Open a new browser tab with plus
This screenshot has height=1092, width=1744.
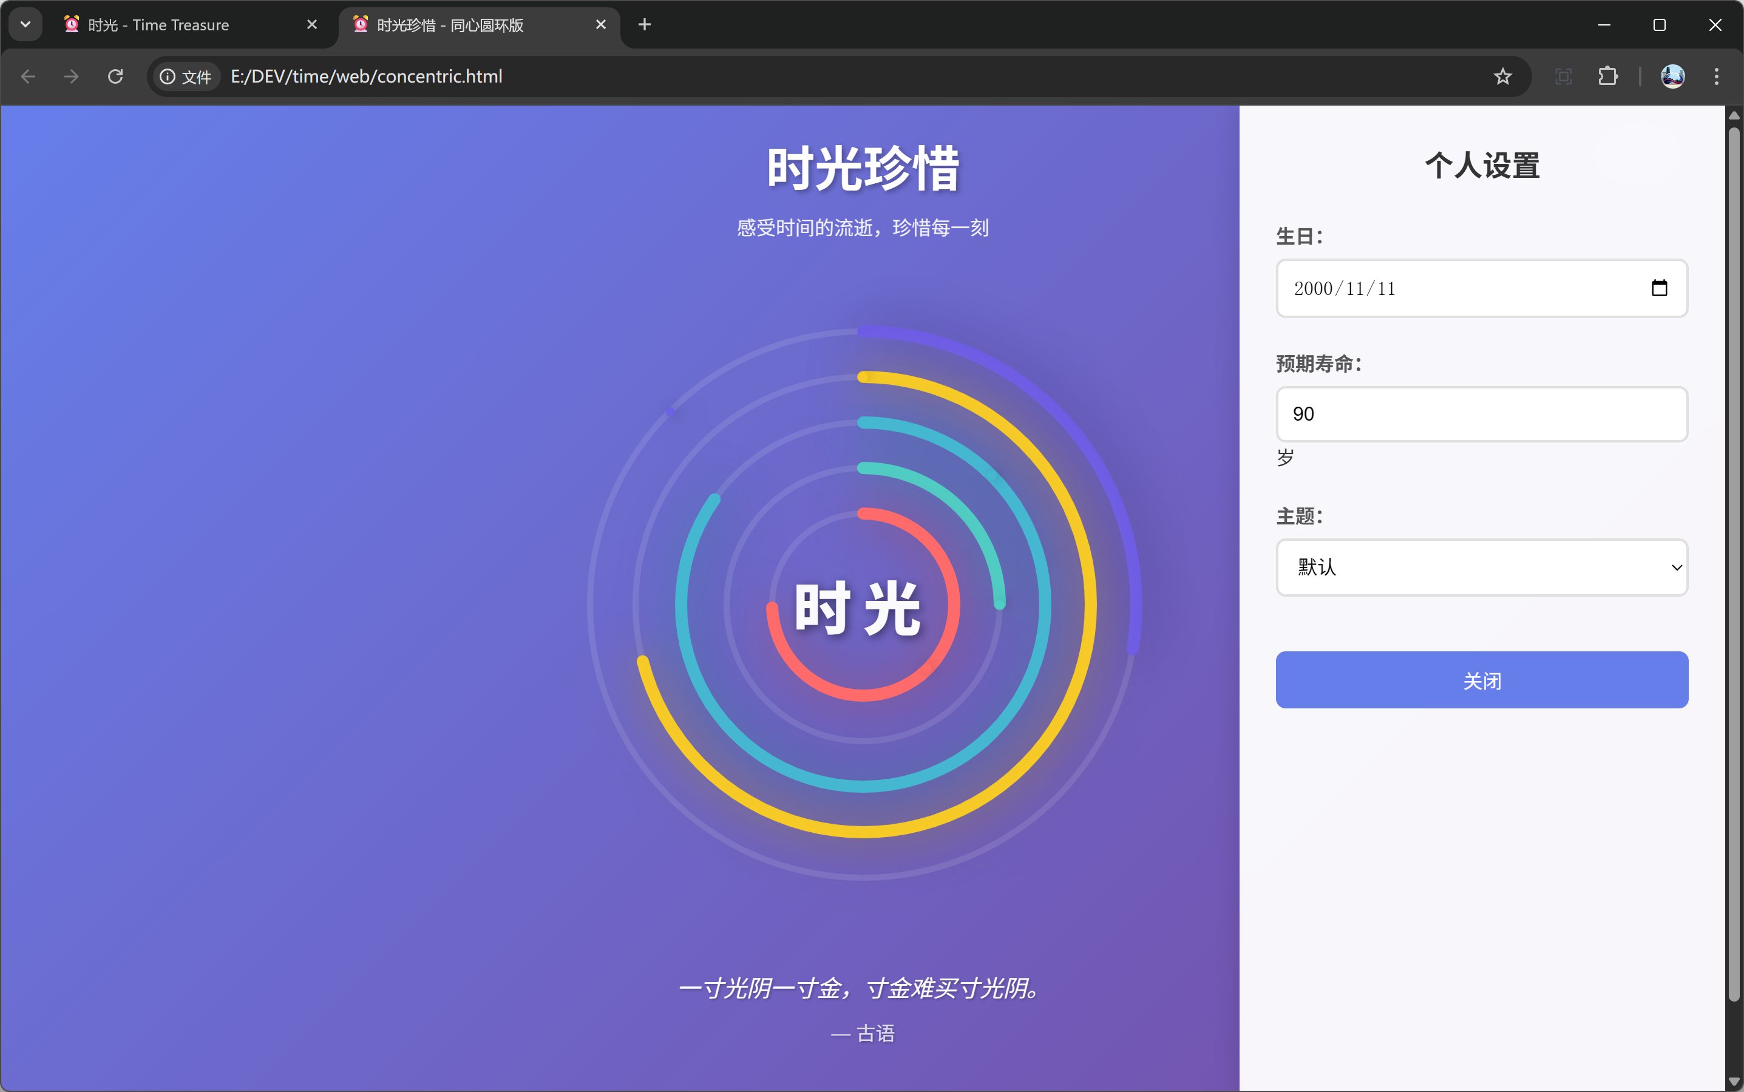point(644,24)
